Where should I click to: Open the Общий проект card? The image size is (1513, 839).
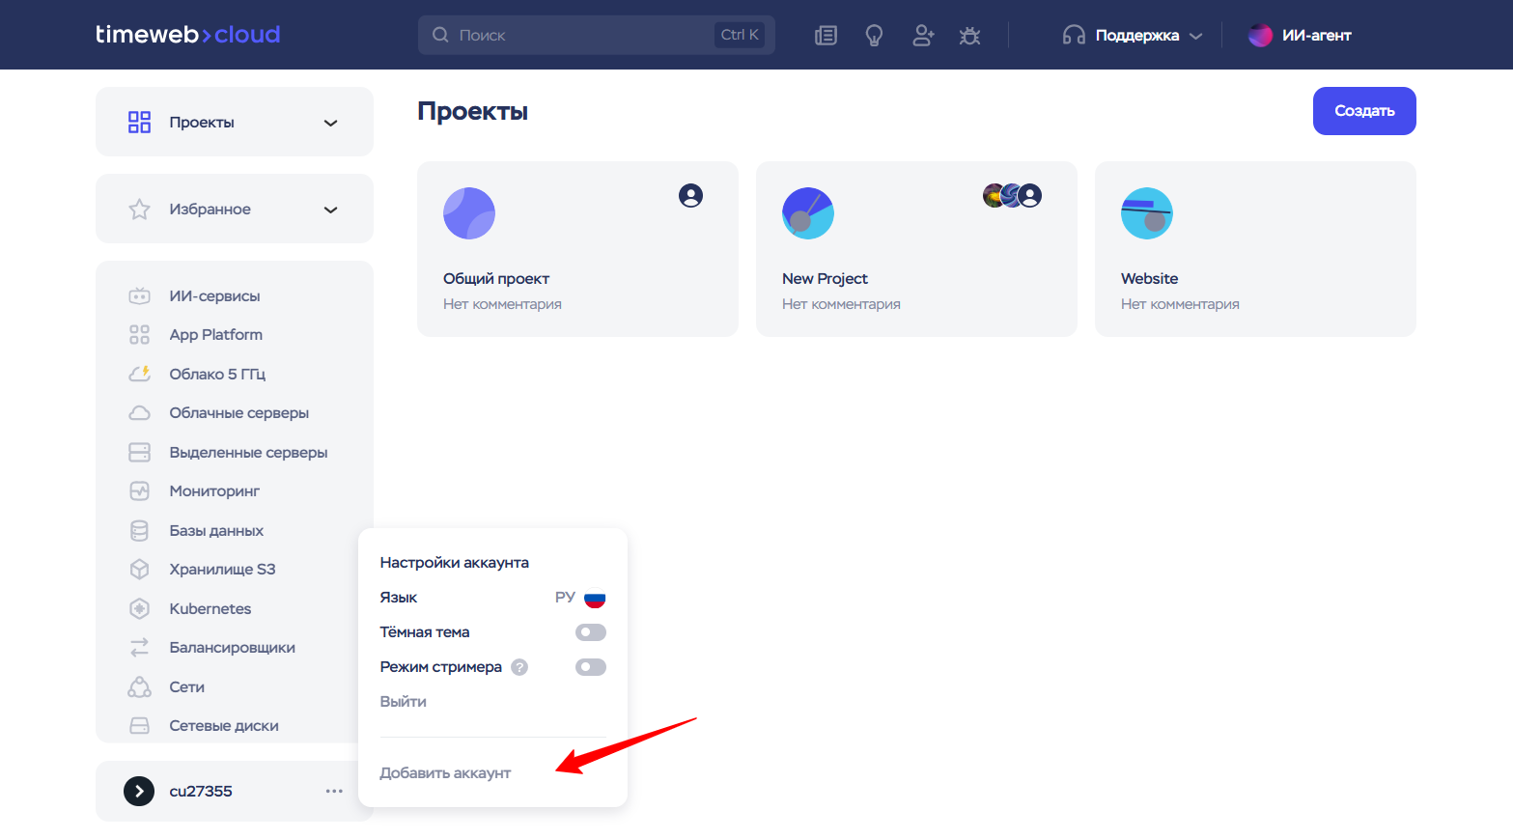point(577,249)
